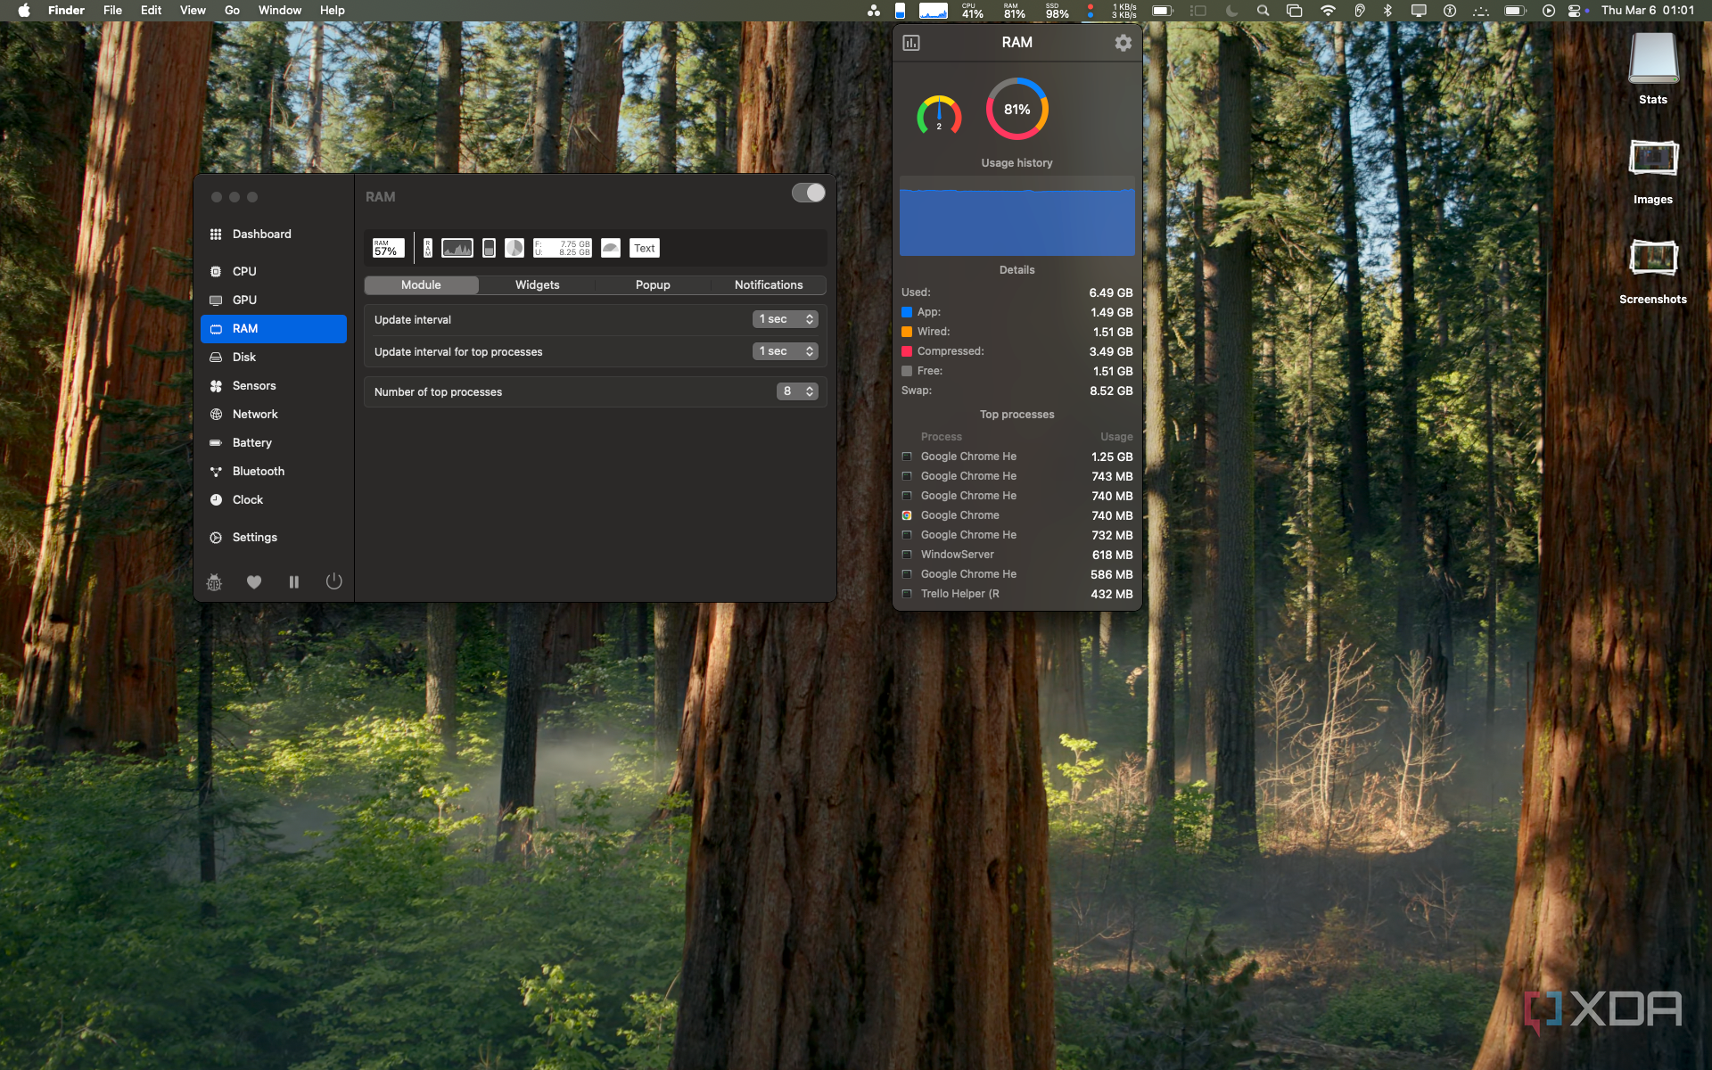Image resolution: width=1712 pixels, height=1070 pixels.
Task: Click the heart support icon
Action: (254, 582)
